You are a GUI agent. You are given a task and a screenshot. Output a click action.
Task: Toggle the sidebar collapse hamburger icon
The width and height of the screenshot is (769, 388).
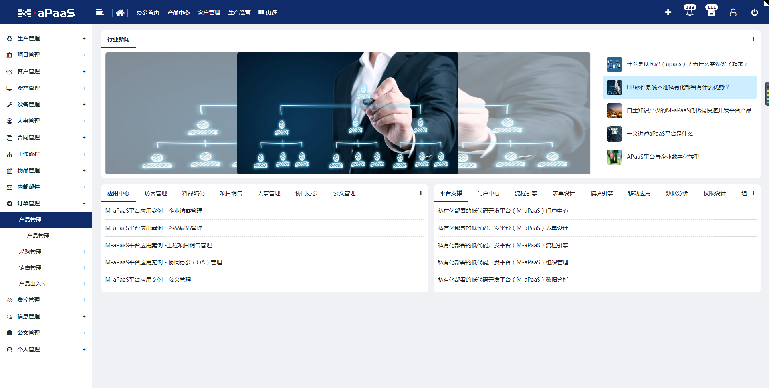click(100, 12)
